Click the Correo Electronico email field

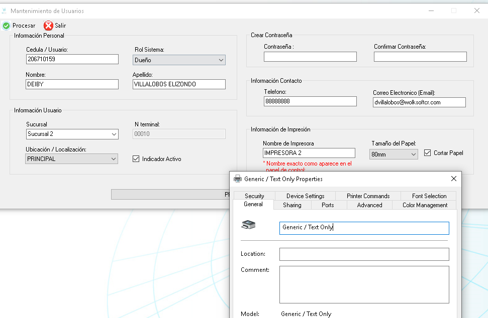419,102
